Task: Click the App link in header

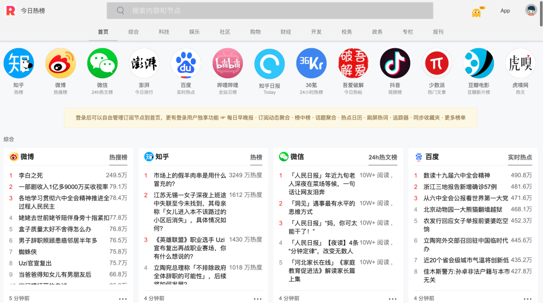Action: [505, 11]
